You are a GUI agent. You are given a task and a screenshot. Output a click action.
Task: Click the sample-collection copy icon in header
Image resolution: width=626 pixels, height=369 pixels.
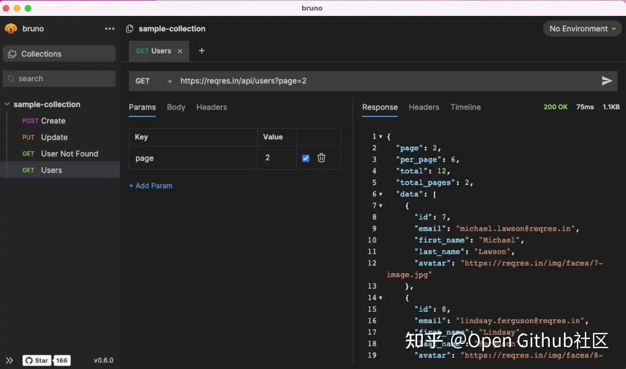[130, 29]
